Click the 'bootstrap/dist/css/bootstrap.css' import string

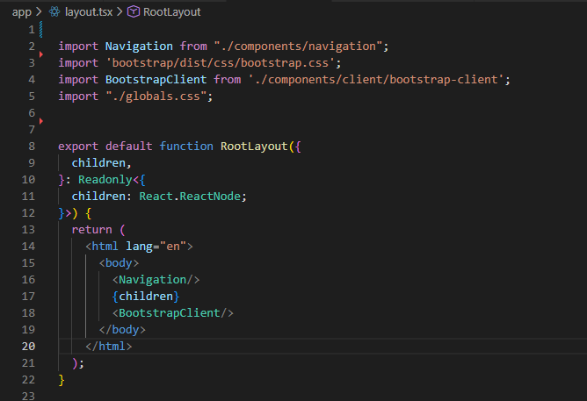tap(221, 63)
